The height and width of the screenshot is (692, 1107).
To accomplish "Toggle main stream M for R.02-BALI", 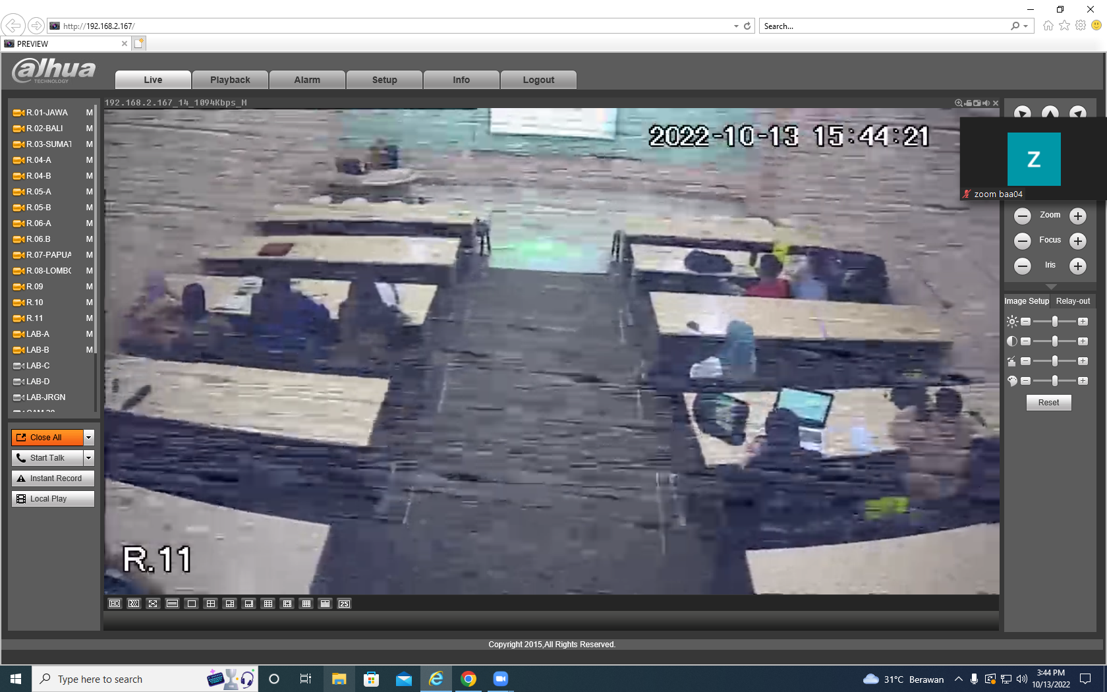I will [90, 129].
